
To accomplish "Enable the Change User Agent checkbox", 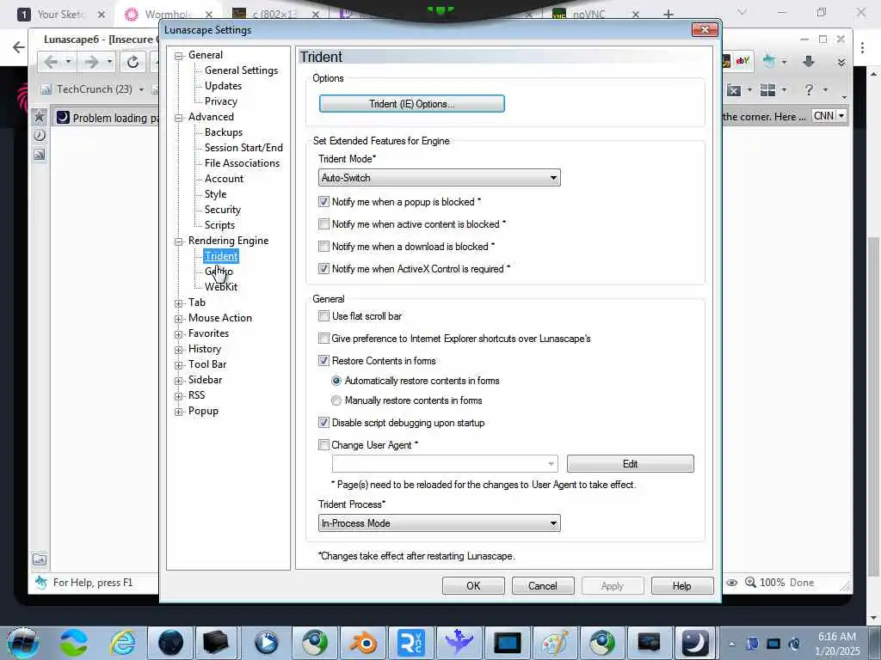I will [323, 445].
